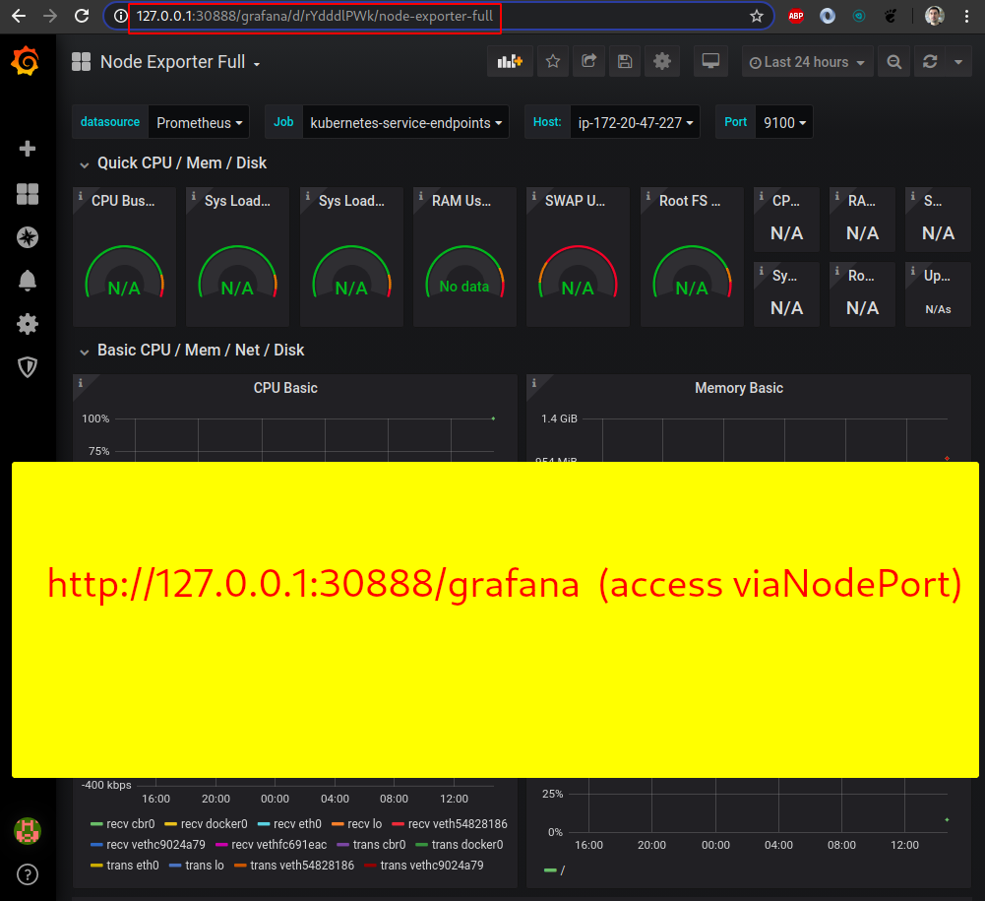Click the recv docker0 yellow color swatch
Viewport: 985px width, 901px height.
[x=171, y=823]
